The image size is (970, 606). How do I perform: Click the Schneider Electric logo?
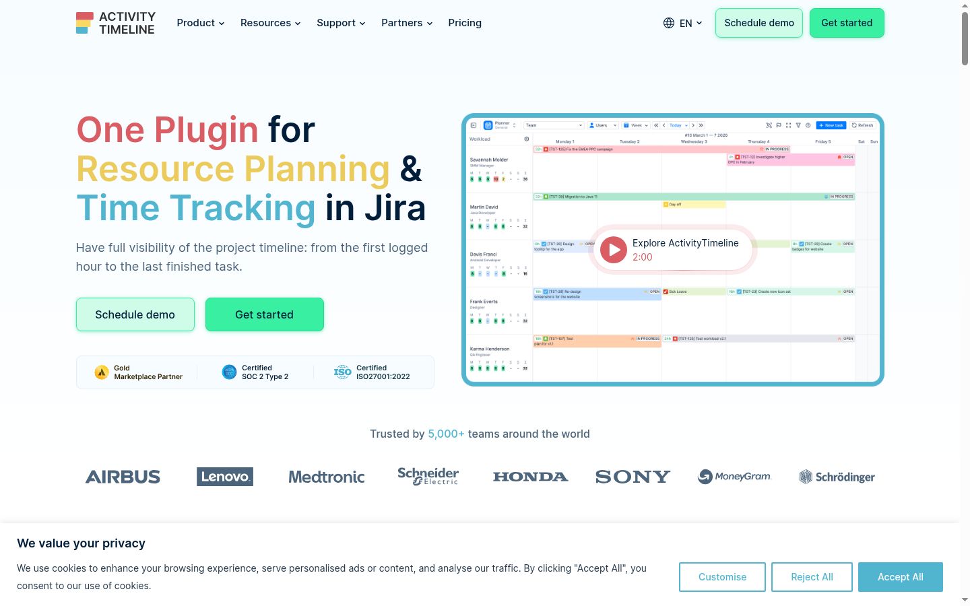click(428, 476)
